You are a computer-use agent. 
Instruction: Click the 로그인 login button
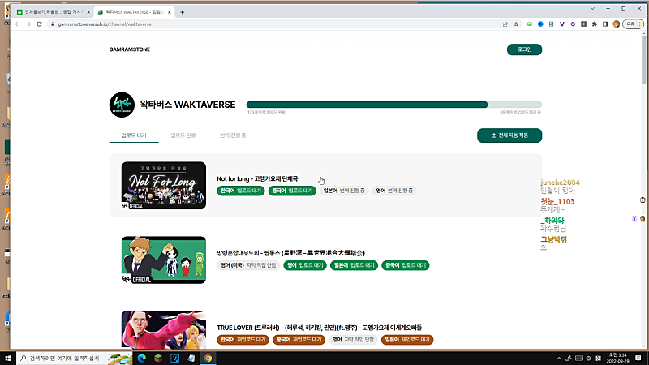coord(524,49)
